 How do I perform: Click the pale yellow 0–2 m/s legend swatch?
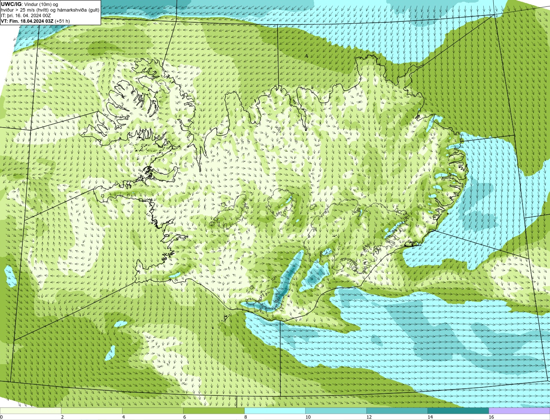point(31,411)
